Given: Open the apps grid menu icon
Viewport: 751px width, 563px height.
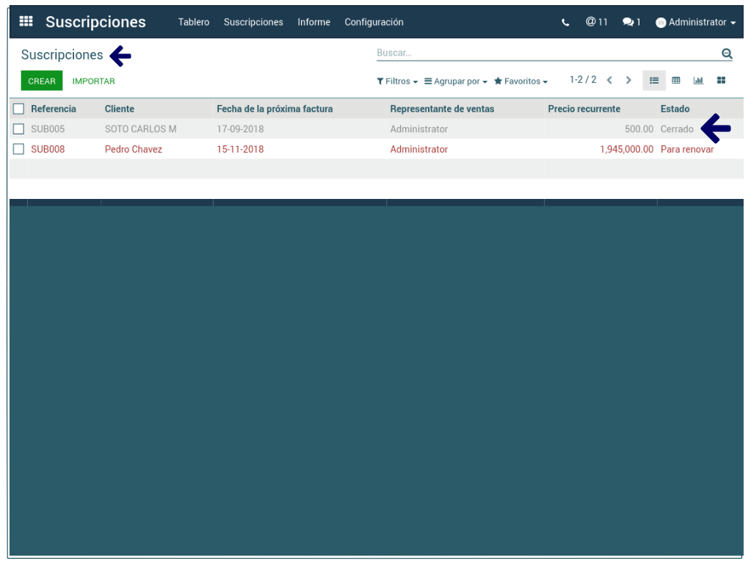Looking at the screenshot, I should [x=26, y=21].
